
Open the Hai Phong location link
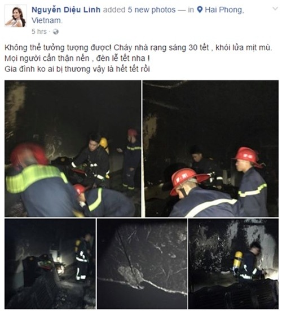pyautogui.click(x=224, y=10)
